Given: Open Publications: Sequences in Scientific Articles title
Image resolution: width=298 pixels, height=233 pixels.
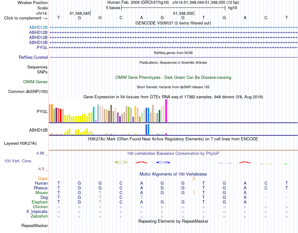Looking at the screenshot, I should click(x=173, y=62).
